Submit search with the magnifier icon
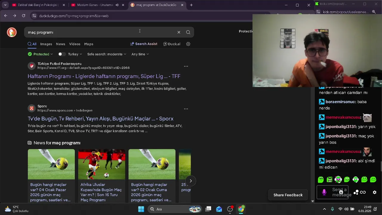This screenshot has height=215, width=382. (188, 32)
